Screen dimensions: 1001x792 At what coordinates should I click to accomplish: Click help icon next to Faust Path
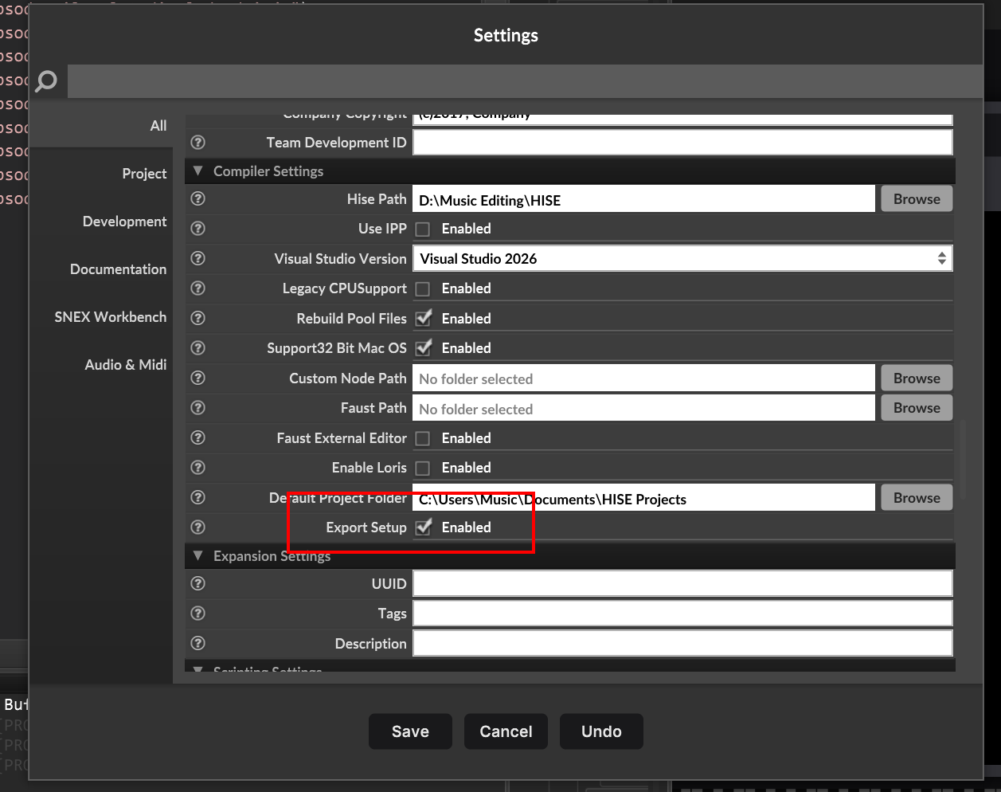(198, 408)
